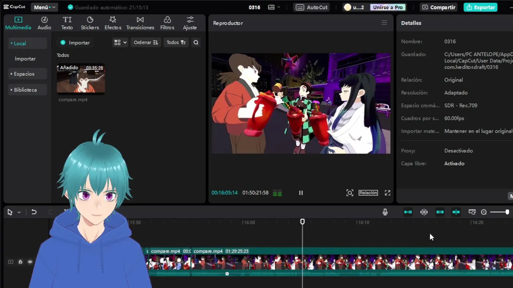The image size is (513, 288).
Task: Open the Reproductor panel menu icon
Action: [x=384, y=23]
